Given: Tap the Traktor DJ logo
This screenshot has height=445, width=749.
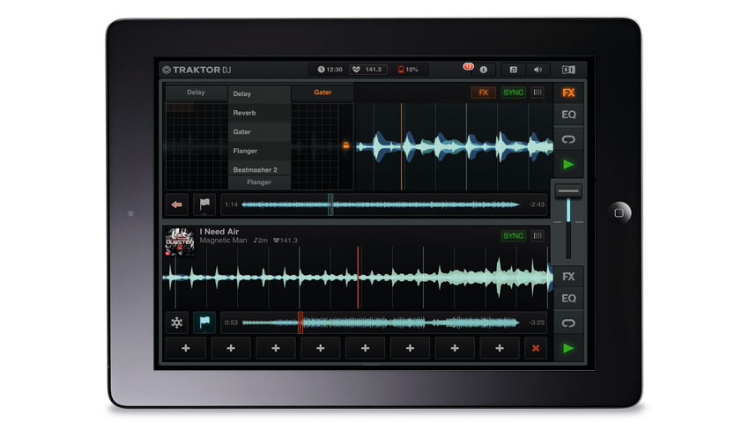Looking at the screenshot, I should pos(197,70).
